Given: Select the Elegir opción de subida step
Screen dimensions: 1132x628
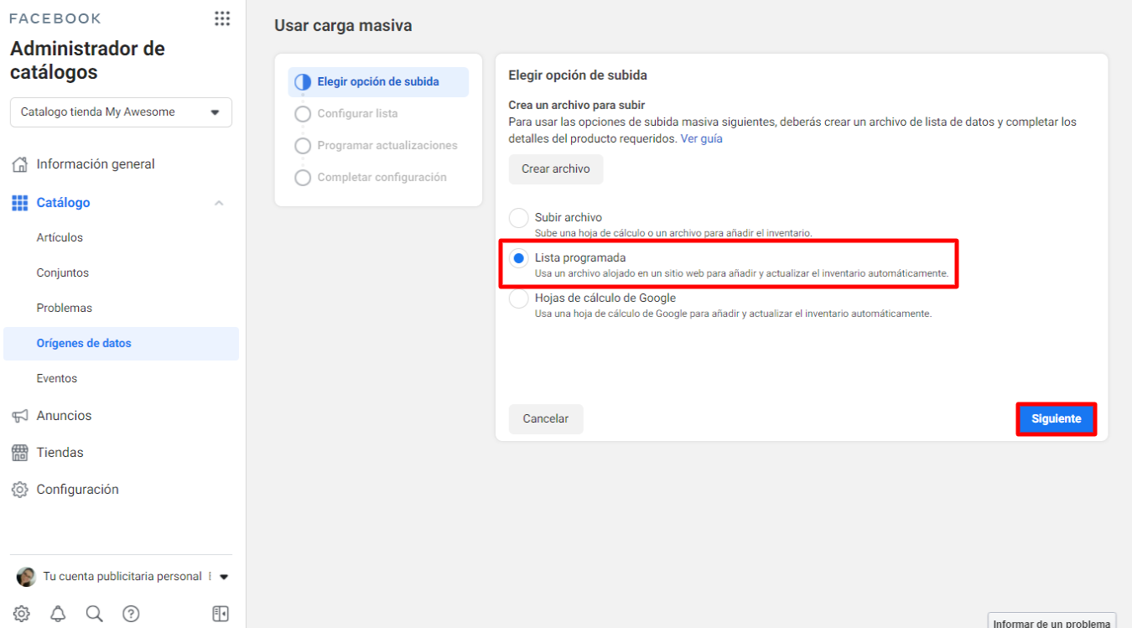Looking at the screenshot, I should click(378, 82).
